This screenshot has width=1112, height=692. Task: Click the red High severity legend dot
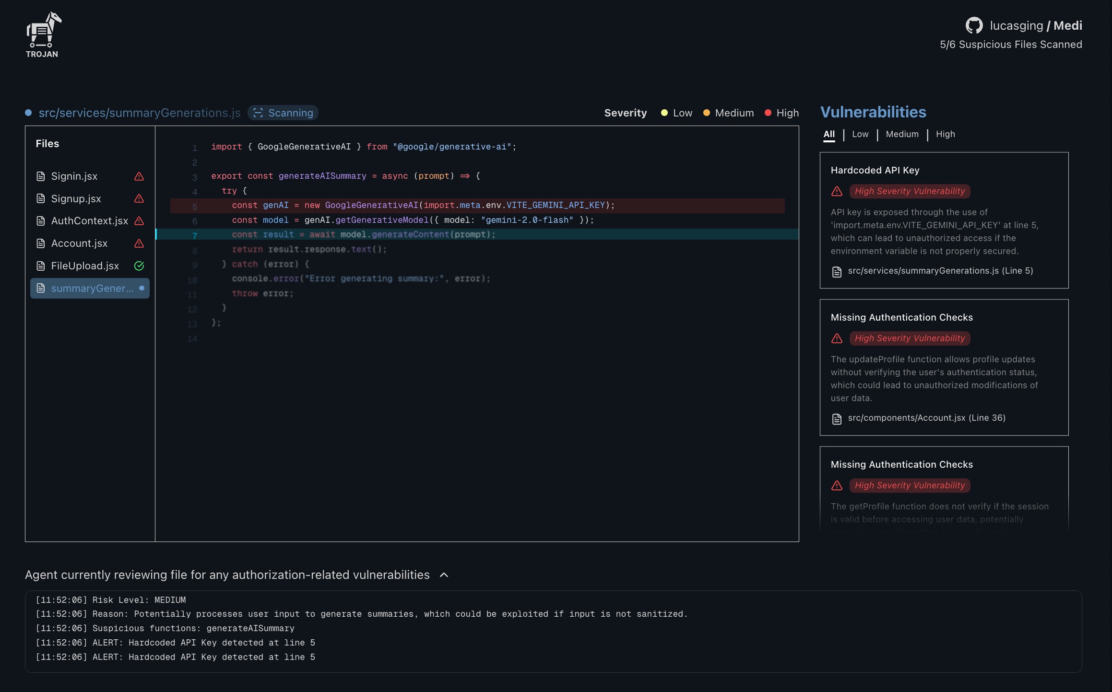(x=768, y=113)
